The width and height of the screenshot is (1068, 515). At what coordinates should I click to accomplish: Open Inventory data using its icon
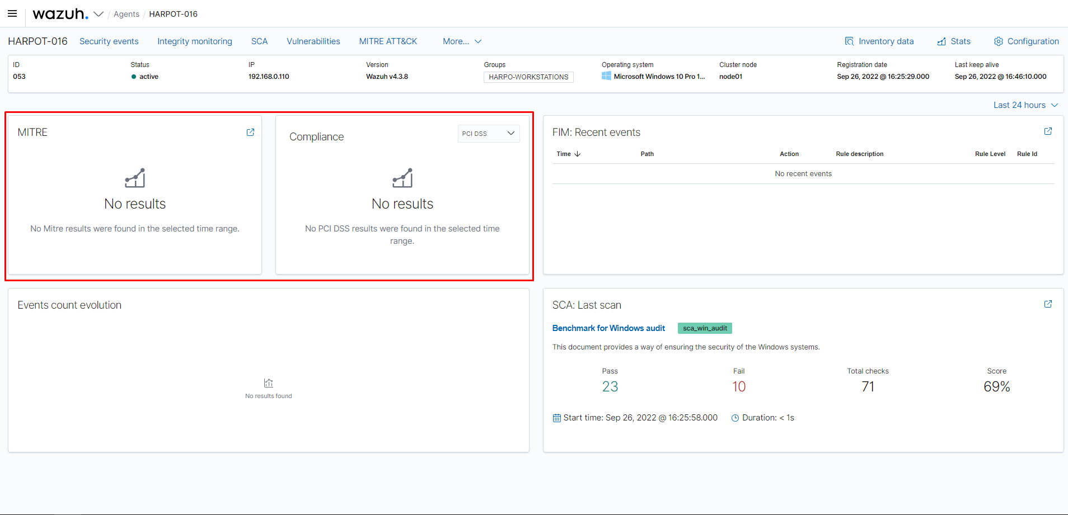(x=850, y=41)
